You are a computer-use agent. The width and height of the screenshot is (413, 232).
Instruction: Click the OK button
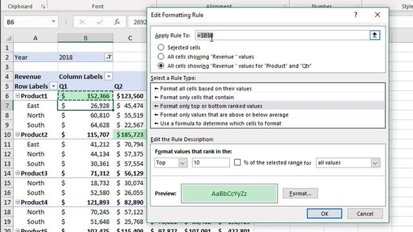[325, 213]
